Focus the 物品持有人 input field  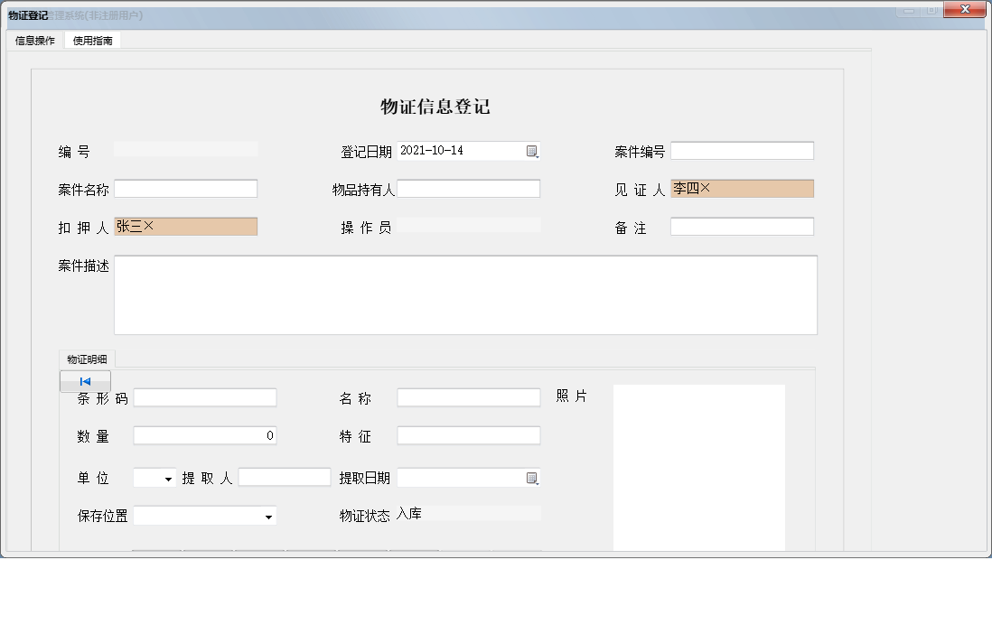(x=469, y=188)
